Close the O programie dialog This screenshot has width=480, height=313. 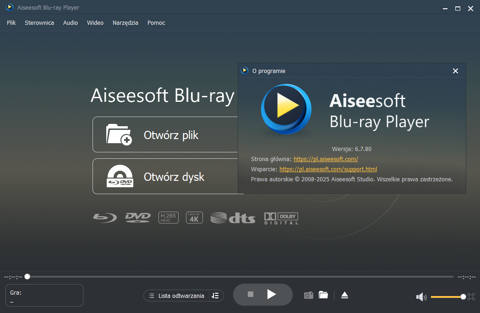click(x=456, y=71)
